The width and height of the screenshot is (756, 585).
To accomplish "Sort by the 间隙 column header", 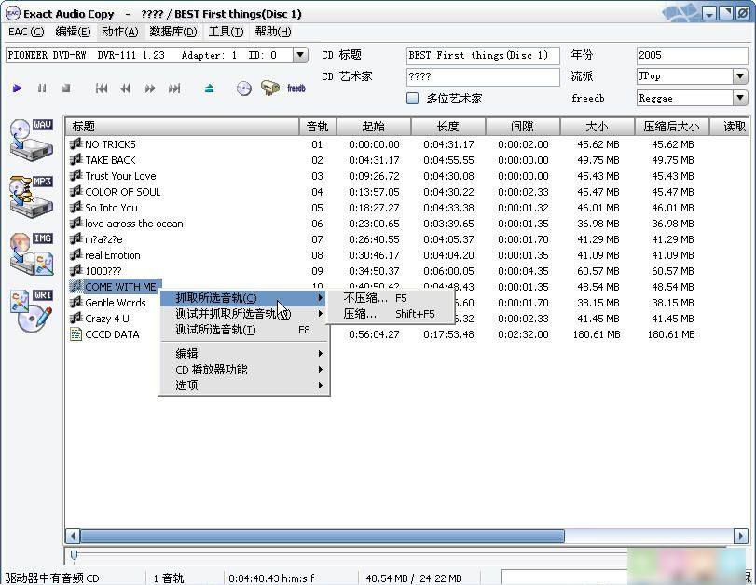I will coord(523,127).
